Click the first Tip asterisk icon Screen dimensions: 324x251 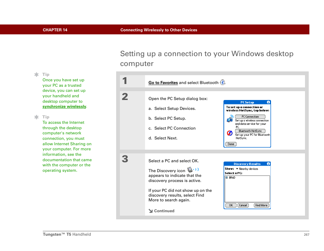click(37, 74)
